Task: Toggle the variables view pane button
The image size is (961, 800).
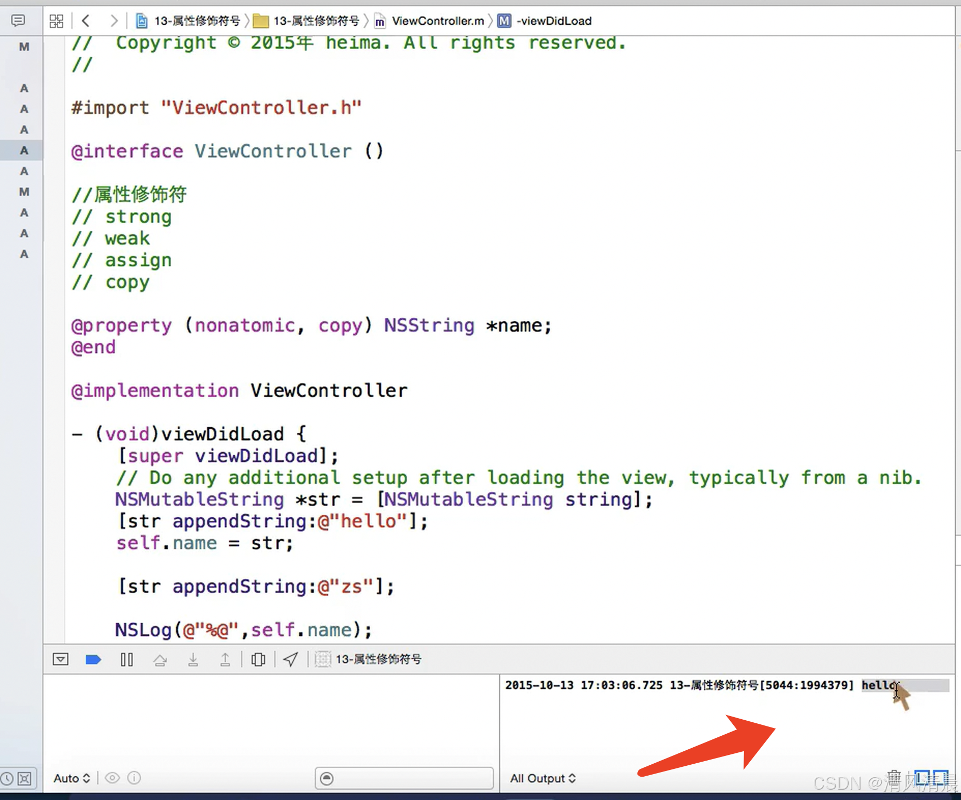Action: coord(922,778)
